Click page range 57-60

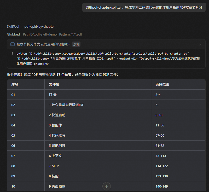[x=160, y=135]
